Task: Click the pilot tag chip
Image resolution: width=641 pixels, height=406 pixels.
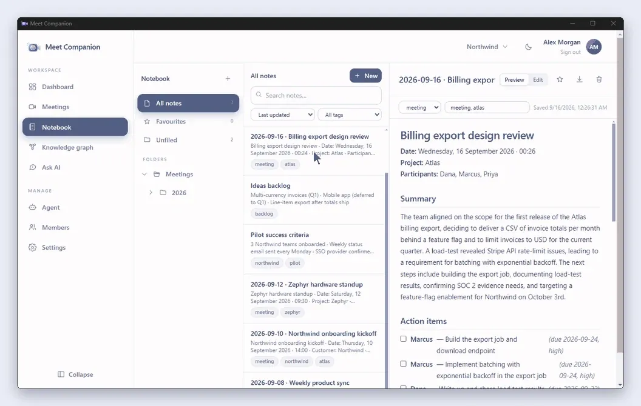Action: [295, 263]
